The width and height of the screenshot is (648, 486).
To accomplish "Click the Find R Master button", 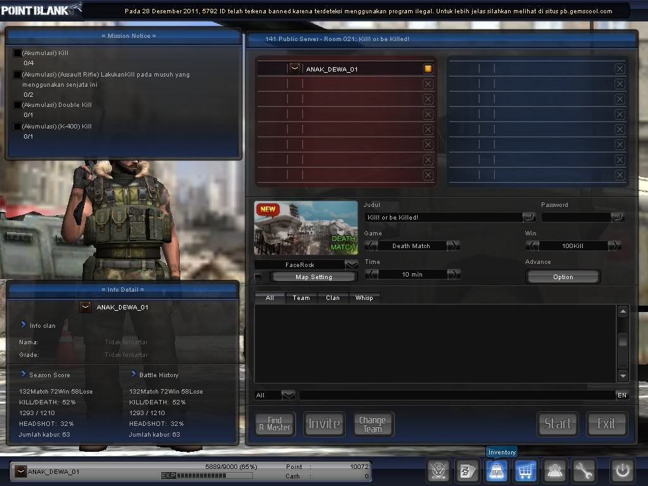I will 275,424.
